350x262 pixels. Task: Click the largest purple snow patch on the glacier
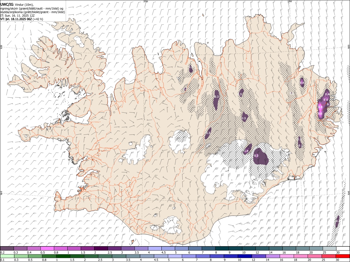tap(260, 157)
